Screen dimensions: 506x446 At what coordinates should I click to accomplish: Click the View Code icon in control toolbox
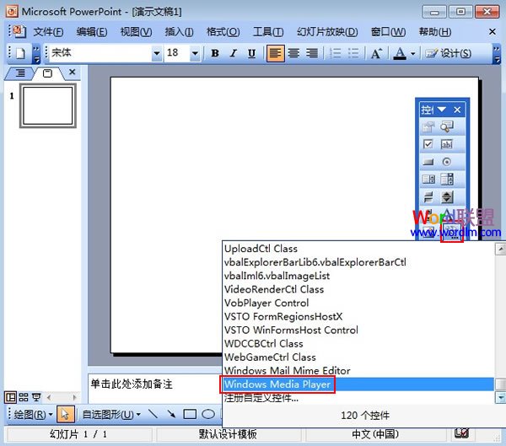click(x=447, y=126)
